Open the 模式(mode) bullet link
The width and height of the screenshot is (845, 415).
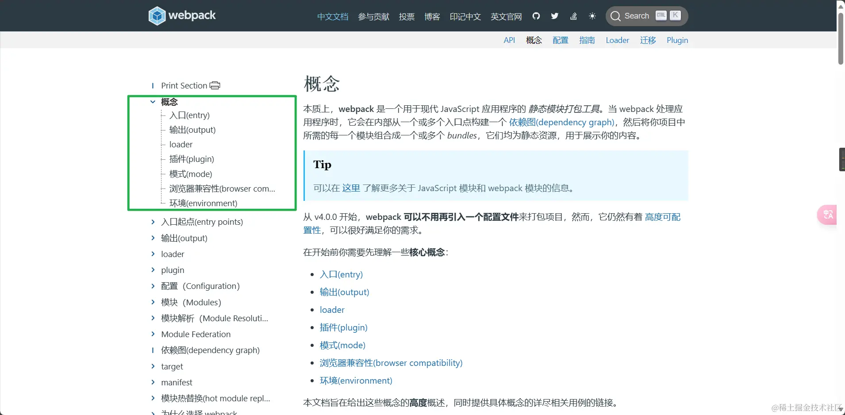tap(342, 345)
